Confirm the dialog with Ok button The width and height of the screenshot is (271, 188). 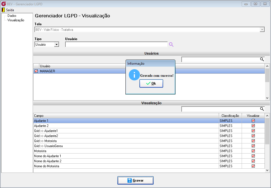point(151,83)
